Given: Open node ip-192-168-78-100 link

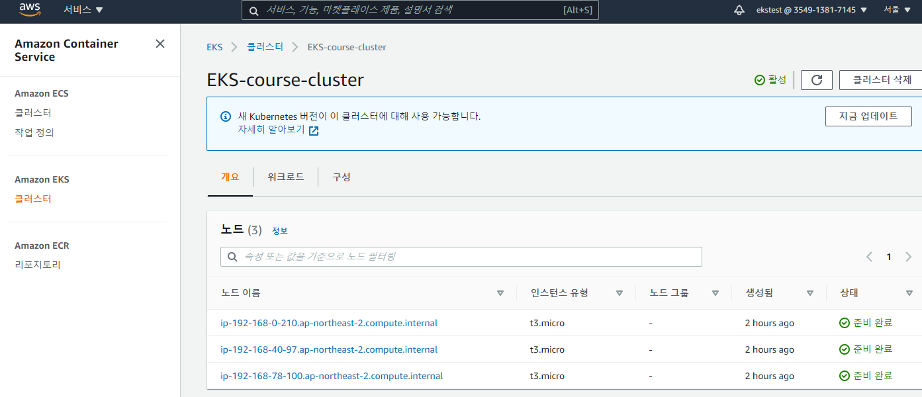Looking at the screenshot, I should click(332, 376).
